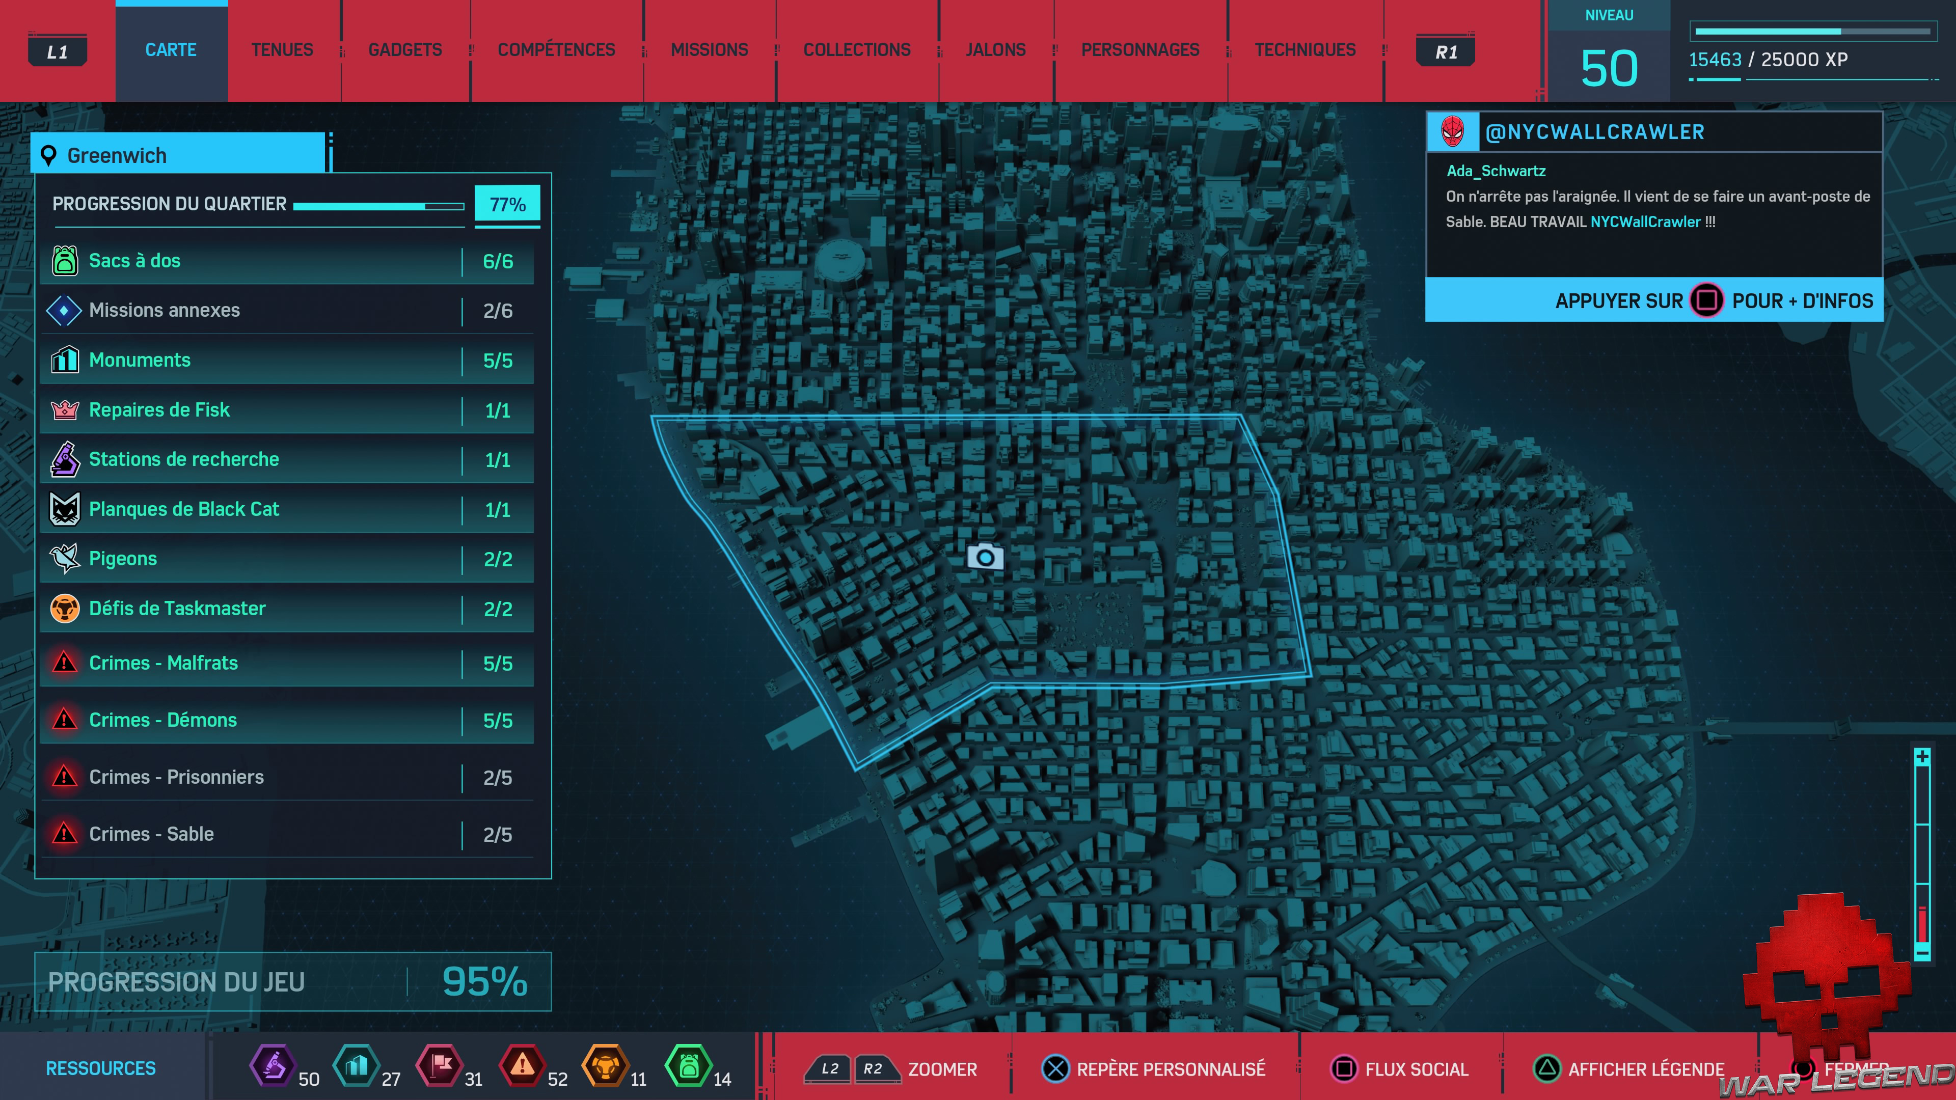
Task: Click the Sacs à dos backpack icon
Action: tap(65, 260)
